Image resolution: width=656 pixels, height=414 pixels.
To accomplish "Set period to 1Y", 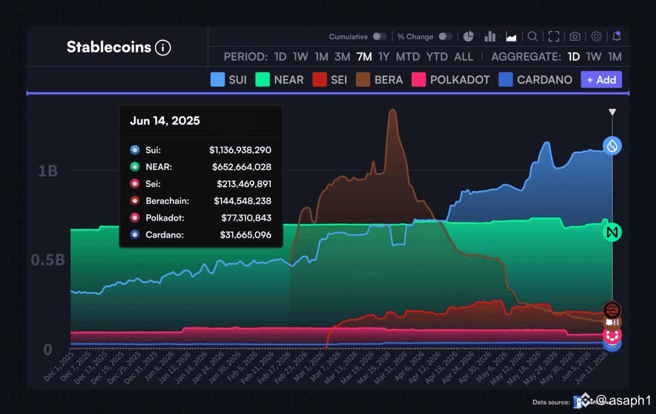I will [x=384, y=57].
